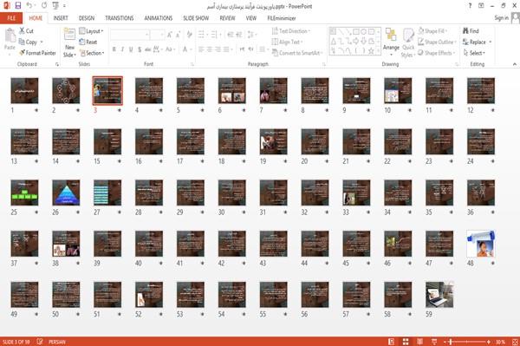The image size is (520, 346).
Task: Click the Find binoculars icon
Action: coord(465,31)
